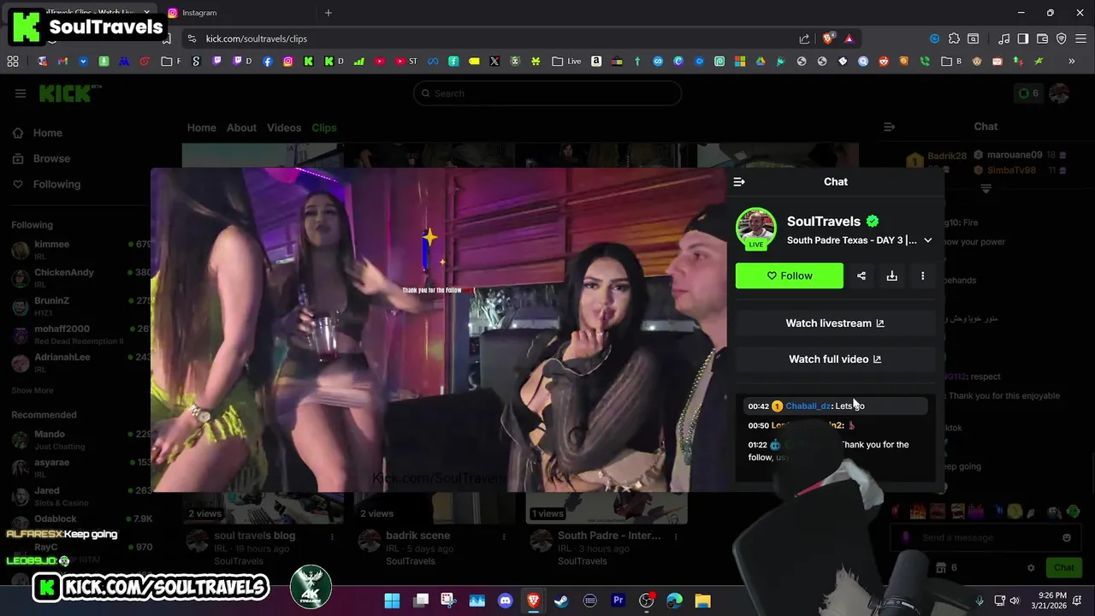This screenshot has width=1095, height=616.
Task: Open Mando channel in Recommended list
Action: coord(81,439)
